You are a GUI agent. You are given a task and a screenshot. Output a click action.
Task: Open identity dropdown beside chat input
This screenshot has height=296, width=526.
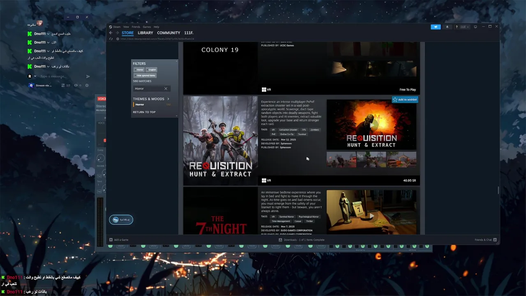pyautogui.click(x=35, y=76)
